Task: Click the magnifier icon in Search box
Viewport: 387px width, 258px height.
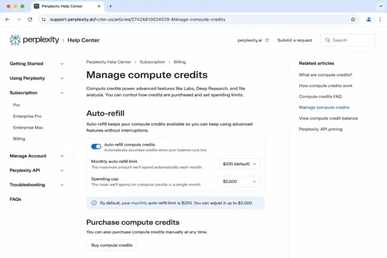Action: pyautogui.click(x=328, y=40)
